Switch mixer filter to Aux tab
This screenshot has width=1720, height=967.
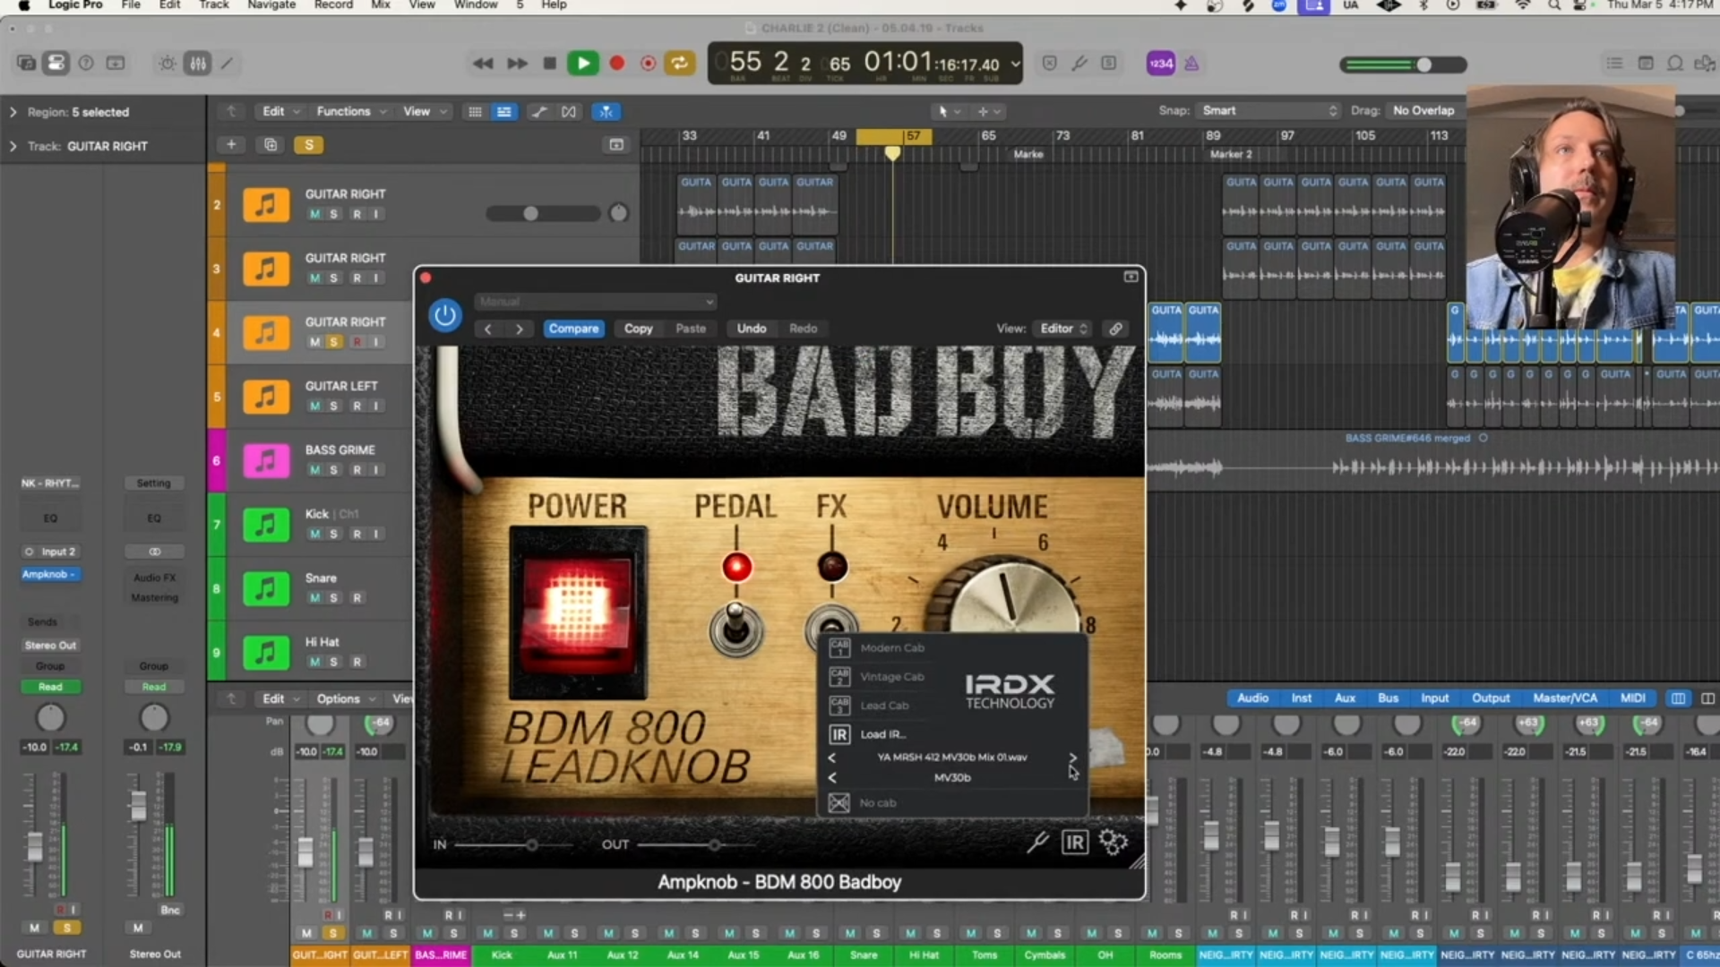(x=1345, y=698)
